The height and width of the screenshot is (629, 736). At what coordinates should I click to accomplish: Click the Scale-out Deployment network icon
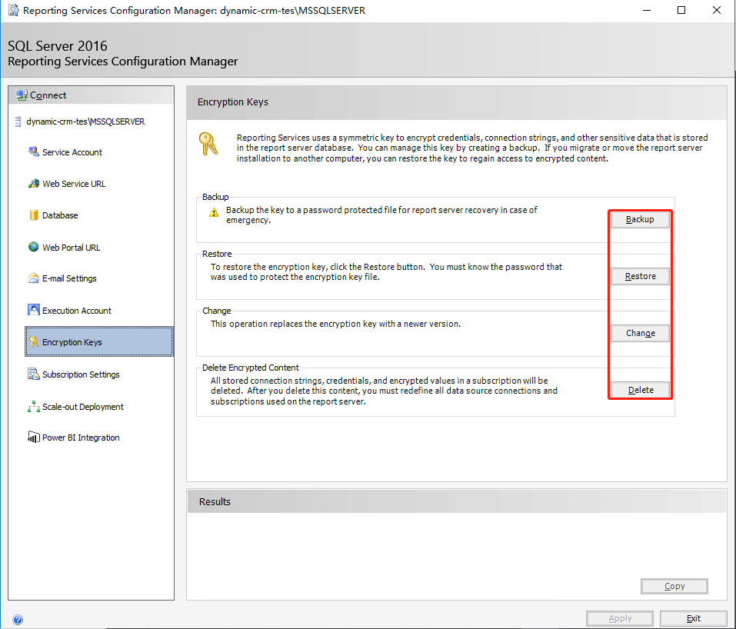point(34,407)
